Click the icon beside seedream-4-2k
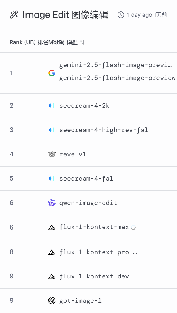The image size is (177, 313). (x=52, y=105)
